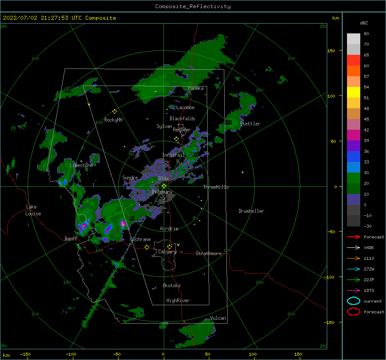This screenshot has width=386, height=360.
Task: Click the Drumheller city label
Action: point(251,211)
